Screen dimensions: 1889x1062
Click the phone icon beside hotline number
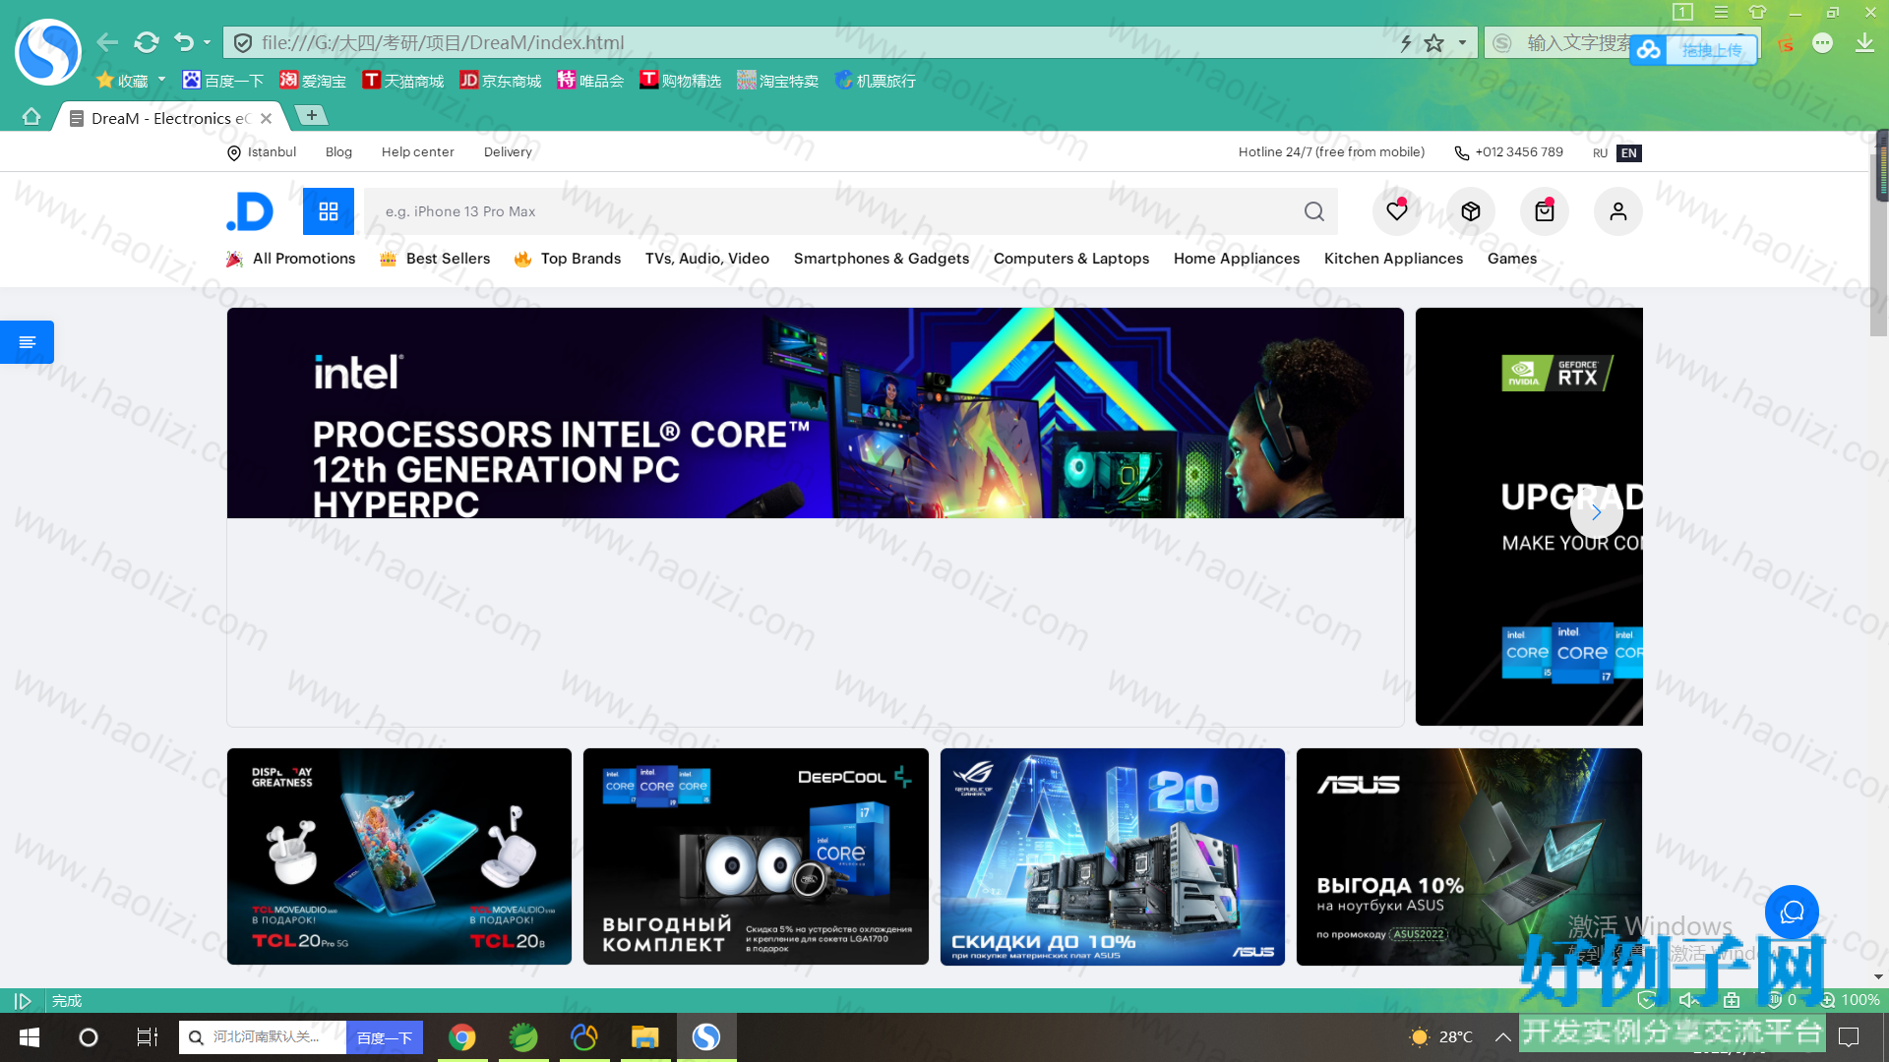pyautogui.click(x=1462, y=153)
